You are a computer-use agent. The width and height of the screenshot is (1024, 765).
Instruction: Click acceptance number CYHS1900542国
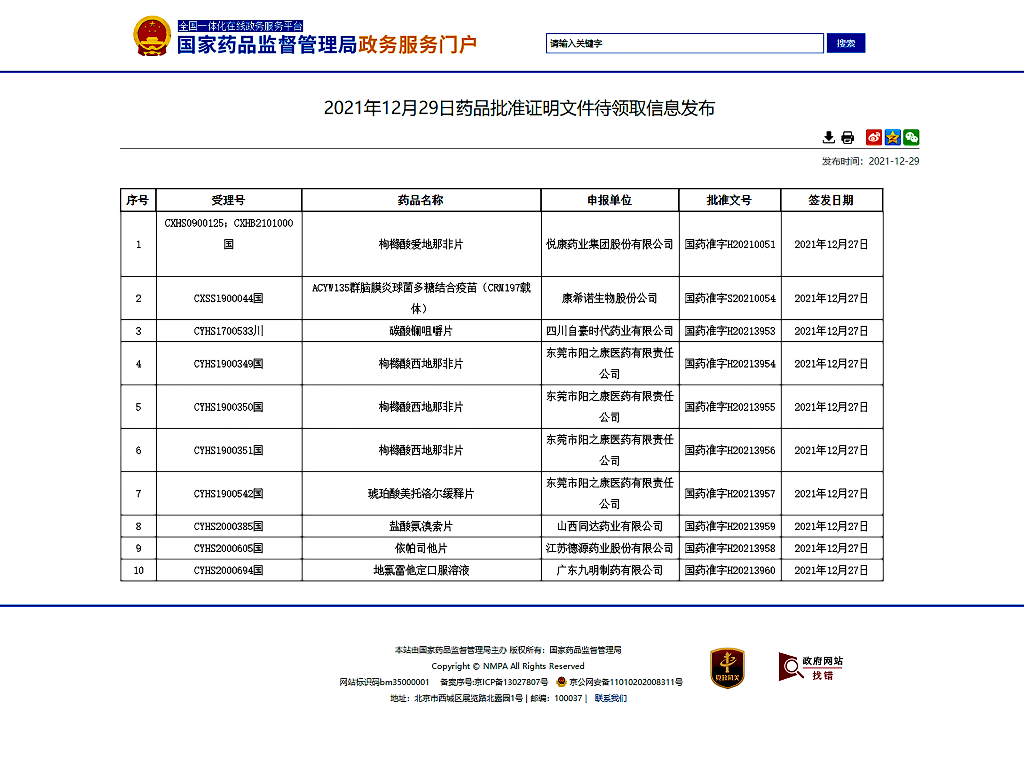(x=229, y=494)
